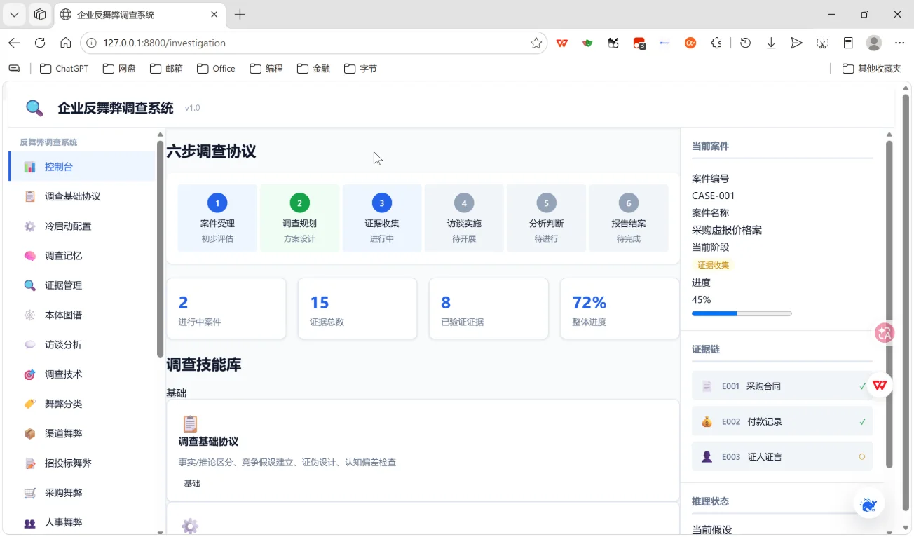Open evidence E001 采购合同

(x=782, y=386)
